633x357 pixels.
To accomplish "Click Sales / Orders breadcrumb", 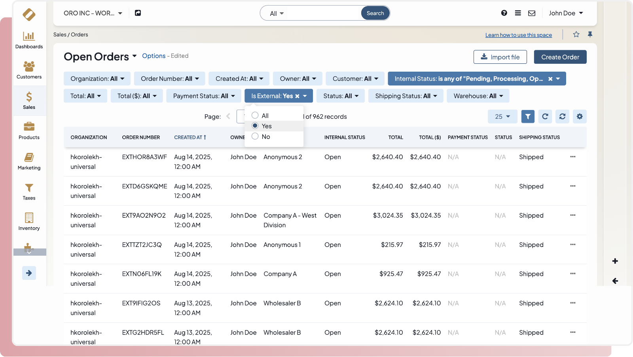I will point(71,34).
